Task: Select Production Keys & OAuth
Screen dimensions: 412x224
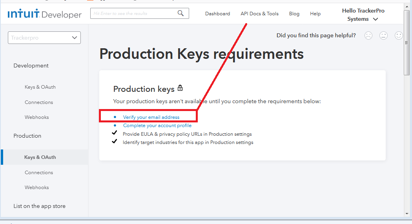Action: [x=40, y=157]
